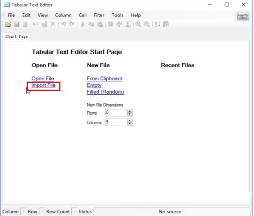Click the fit column height icon
Image resolution: width=254 pixels, height=216 pixels.
128,24
